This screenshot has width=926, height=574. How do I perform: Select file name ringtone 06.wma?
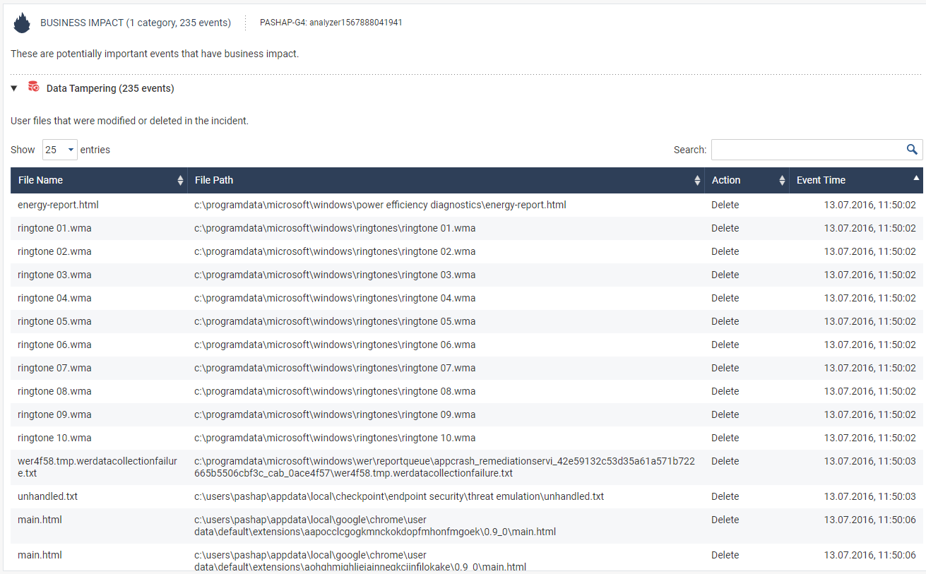click(x=54, y=345)
